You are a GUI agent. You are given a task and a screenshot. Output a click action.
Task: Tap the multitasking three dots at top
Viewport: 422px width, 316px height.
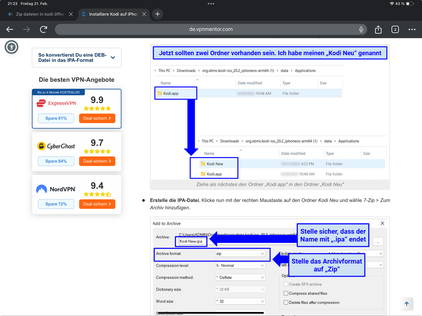[x=211, y=4]
